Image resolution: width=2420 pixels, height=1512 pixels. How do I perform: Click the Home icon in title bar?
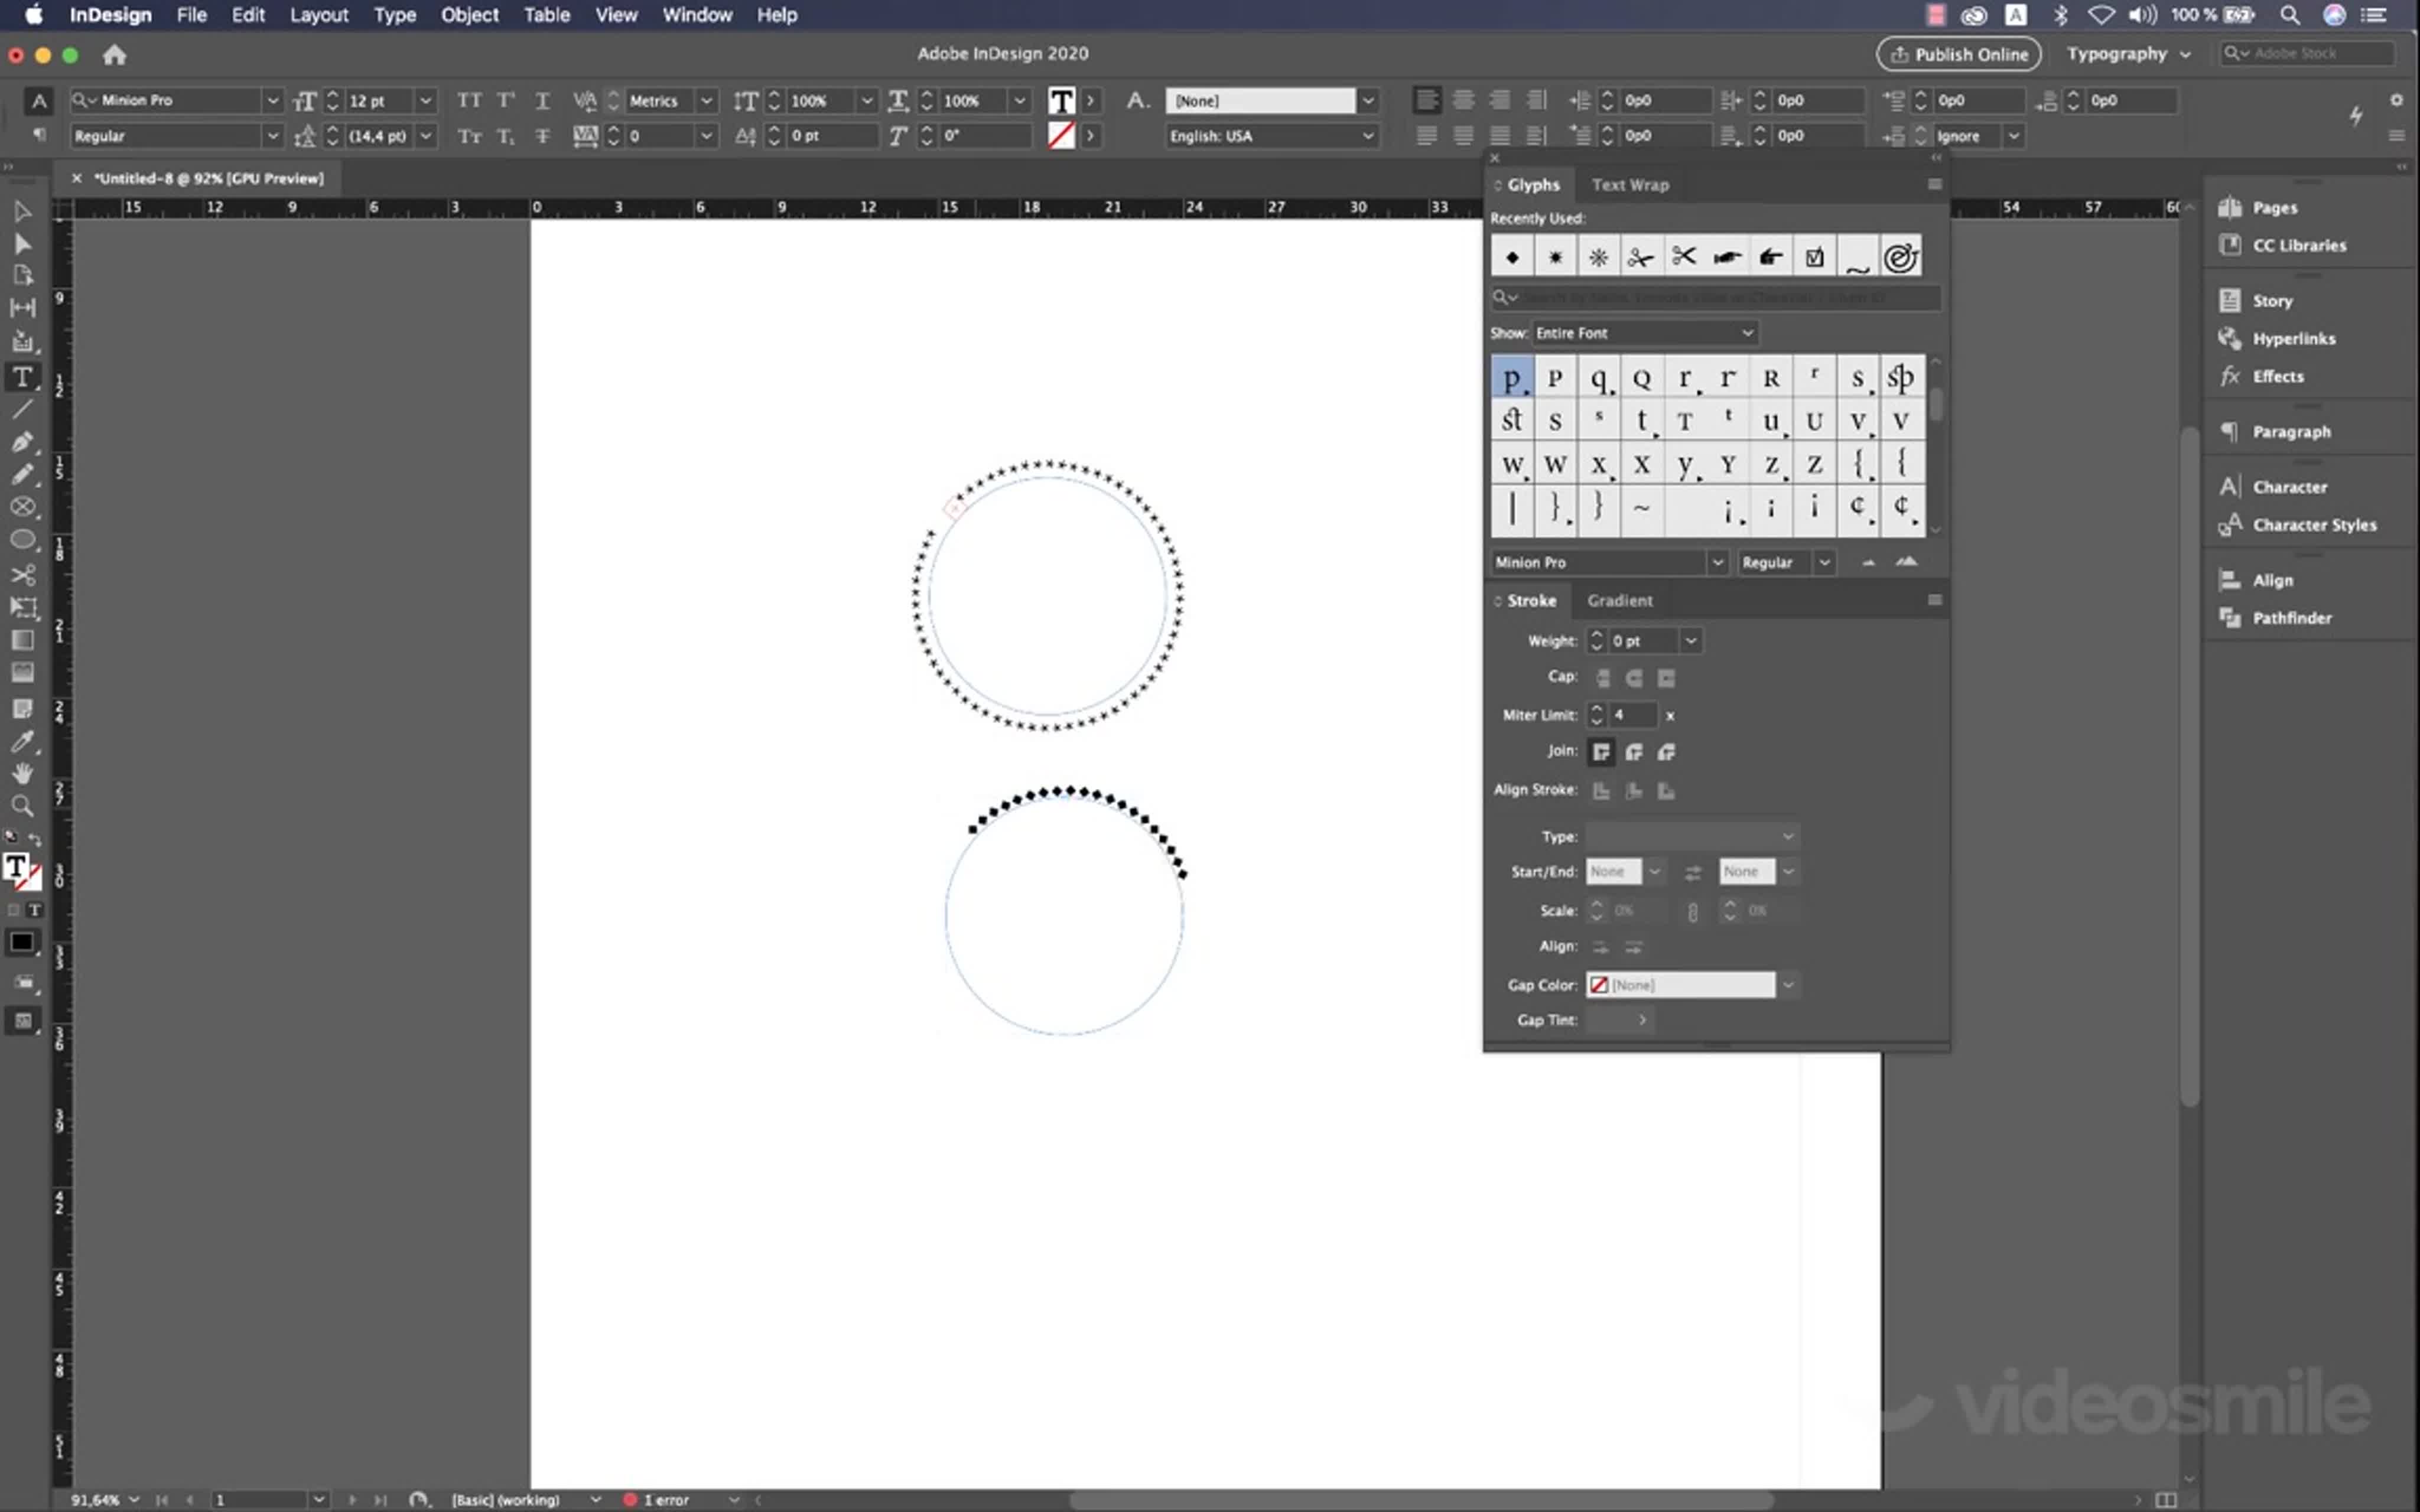pos(115,55)
